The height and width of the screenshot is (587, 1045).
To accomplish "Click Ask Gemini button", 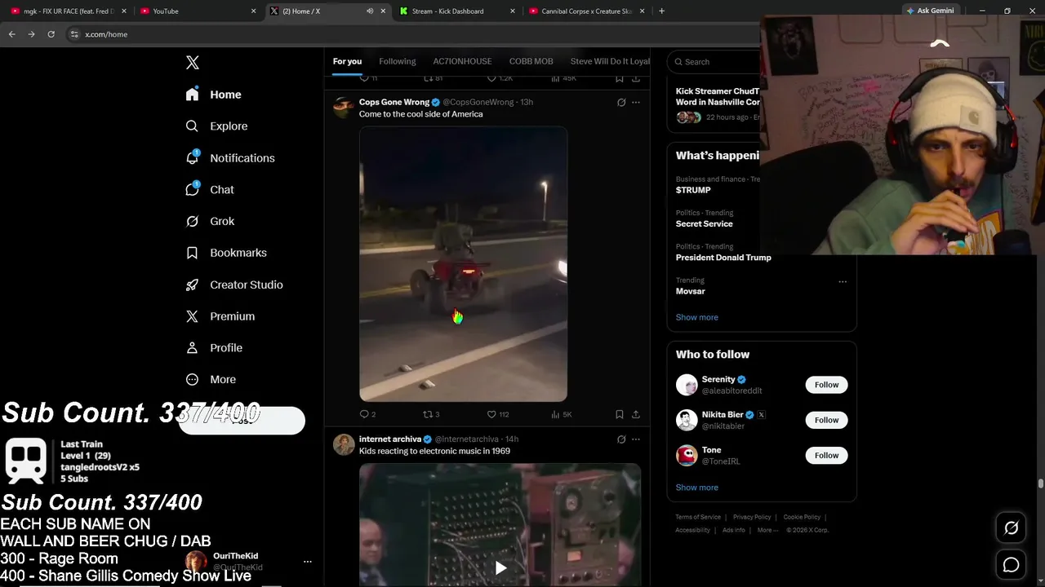I will click(929, 11).
